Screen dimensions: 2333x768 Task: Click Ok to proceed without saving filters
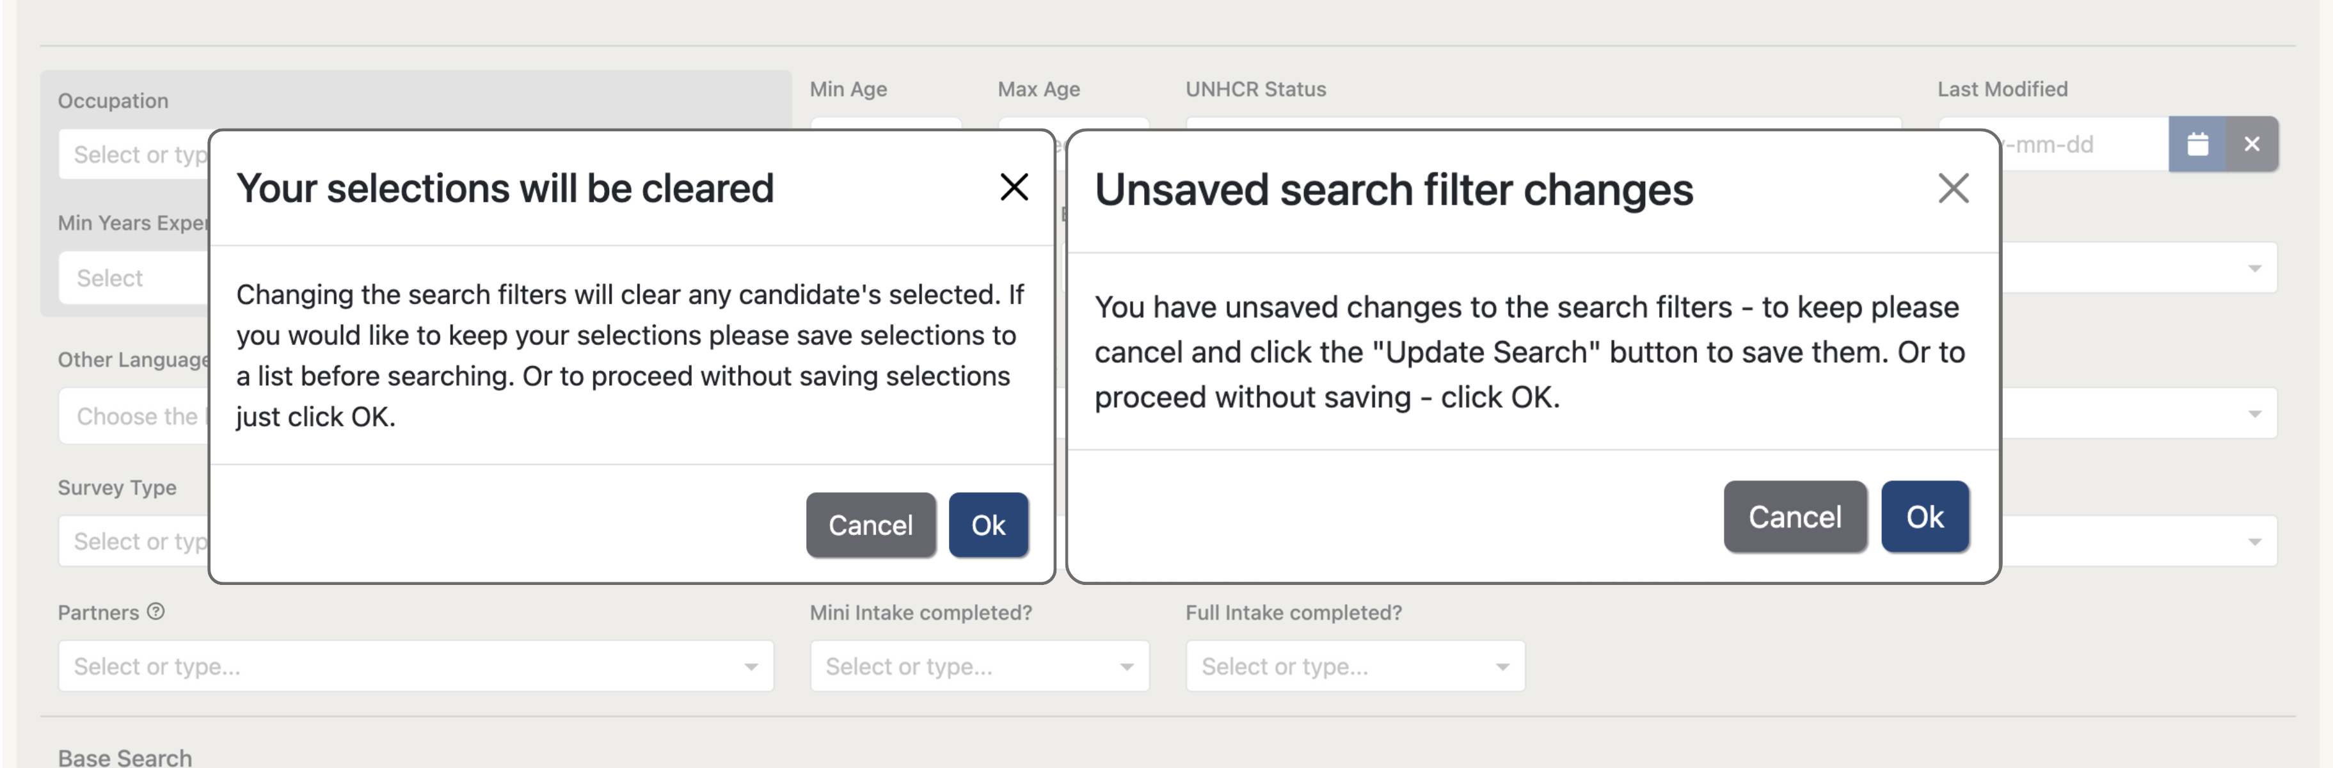[x=1925, y=516]
